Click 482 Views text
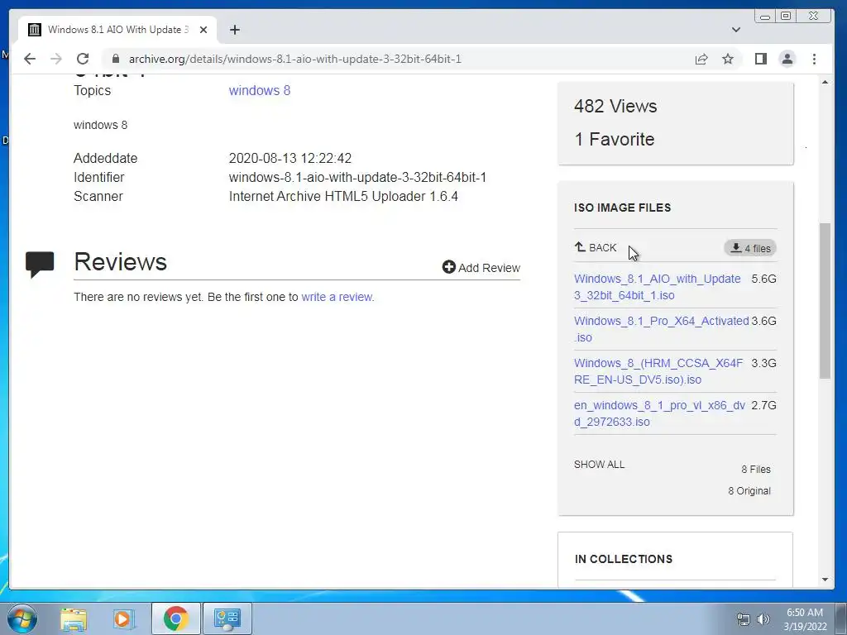The image size is (847, 635). 615,107
